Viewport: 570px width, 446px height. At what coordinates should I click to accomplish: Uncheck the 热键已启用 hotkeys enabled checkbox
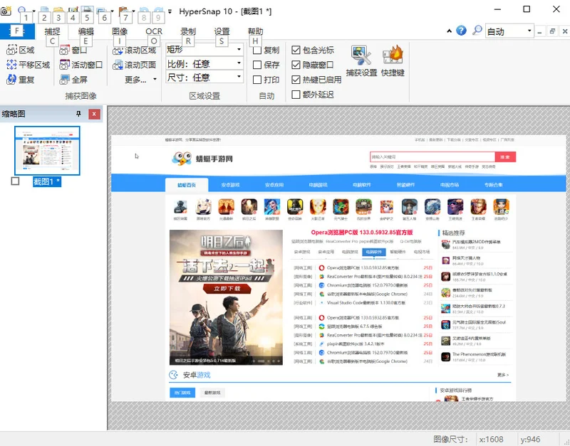pyautogui.click(x=296, y=80)
